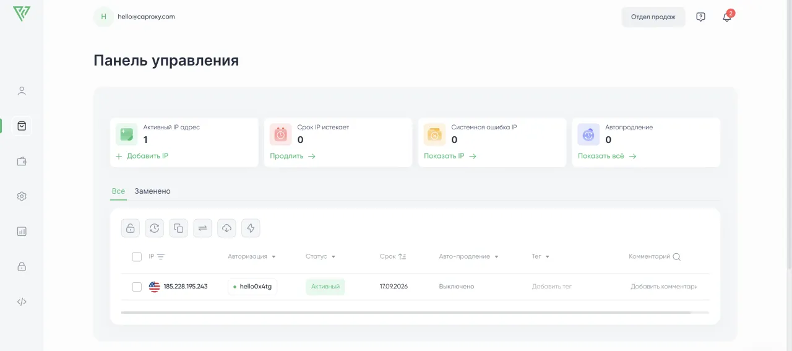Open the statistics chart sidebar icon
This screenshot has height=351, width=792.
22,232
